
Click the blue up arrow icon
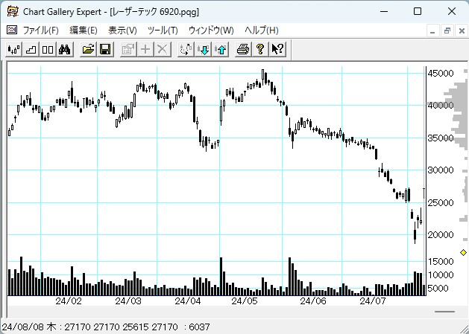221,49
